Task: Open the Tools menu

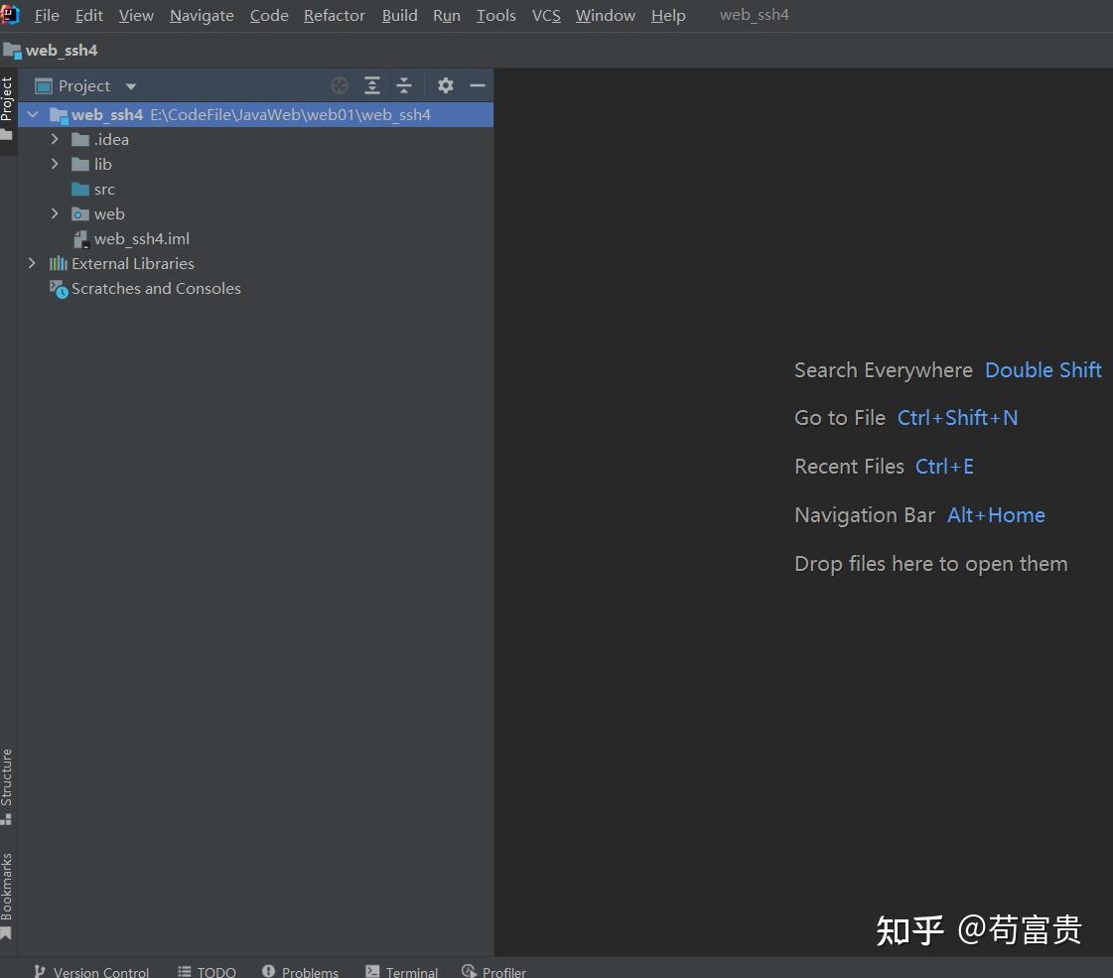Action: 496,16
